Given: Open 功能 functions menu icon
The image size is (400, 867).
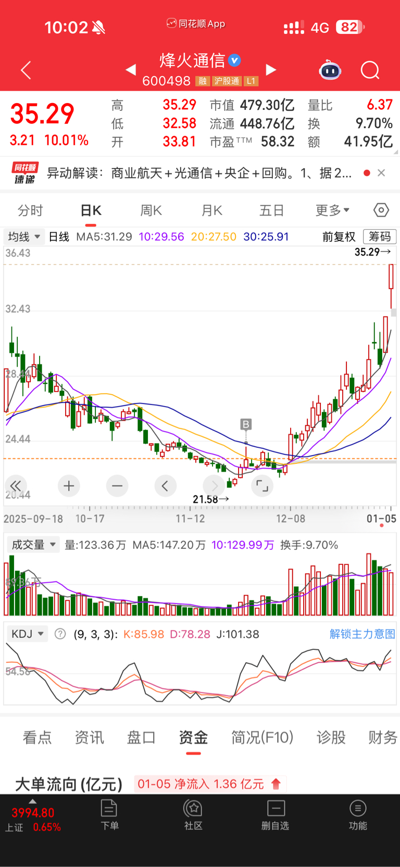Looking at the screenshot, I should pos(358,814).
